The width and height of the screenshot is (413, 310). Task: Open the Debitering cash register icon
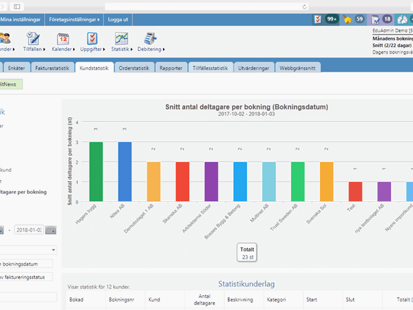click(150, 38)
